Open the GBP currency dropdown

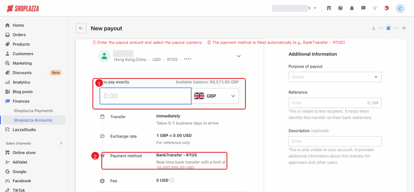point(215,96)
